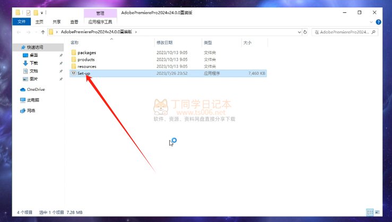The image size is (392, 222).
Task: Switch to large icons view layout
Action: (x=377, y=212)
